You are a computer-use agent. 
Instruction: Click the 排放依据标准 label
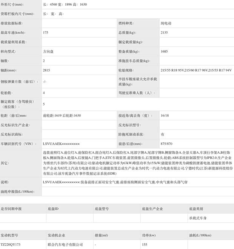click(x=12, y=23)
